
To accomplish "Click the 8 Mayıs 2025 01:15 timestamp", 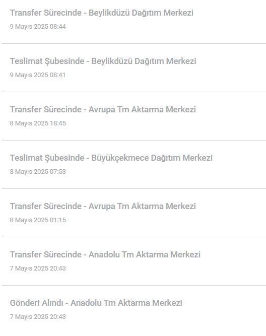I will point(38,220).
